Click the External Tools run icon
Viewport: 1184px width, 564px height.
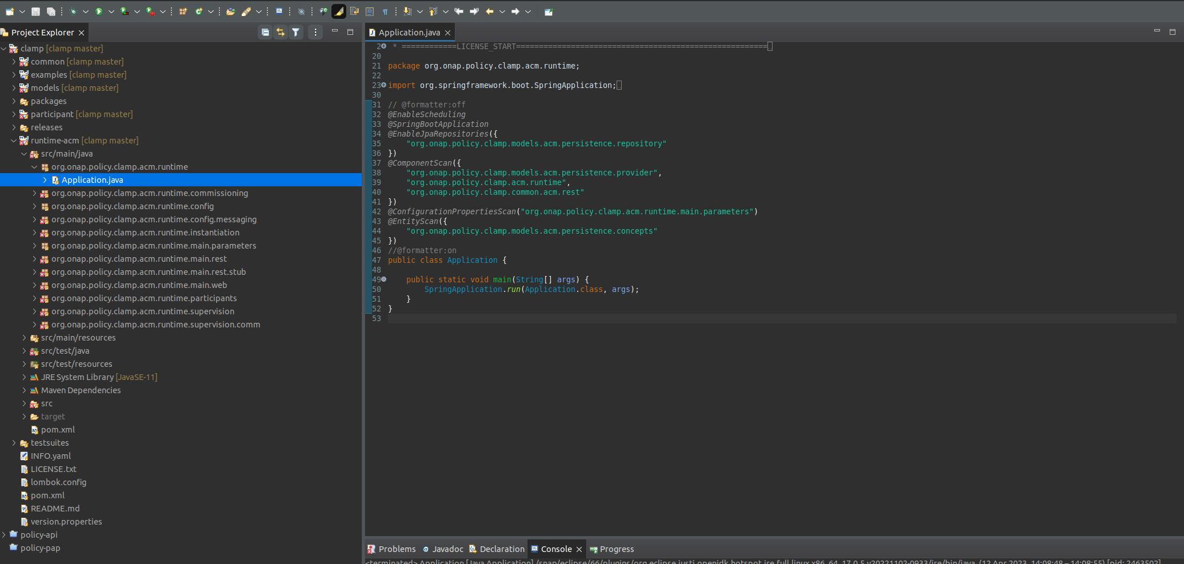[x=150, y=11]
